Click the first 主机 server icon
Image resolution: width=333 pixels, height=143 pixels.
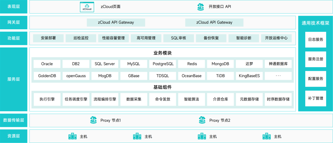click(x=73, y=136)
